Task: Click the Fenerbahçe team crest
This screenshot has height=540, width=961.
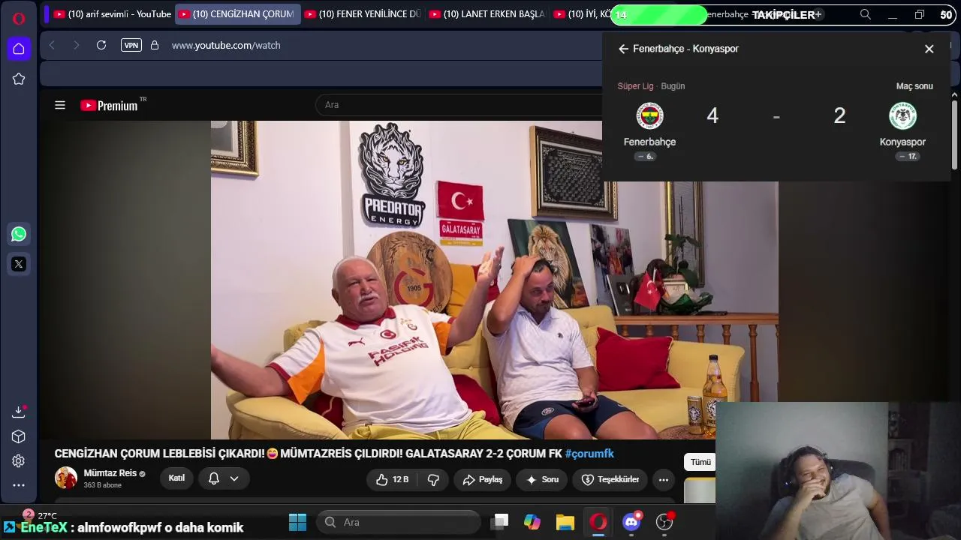Action: [650, 115]
